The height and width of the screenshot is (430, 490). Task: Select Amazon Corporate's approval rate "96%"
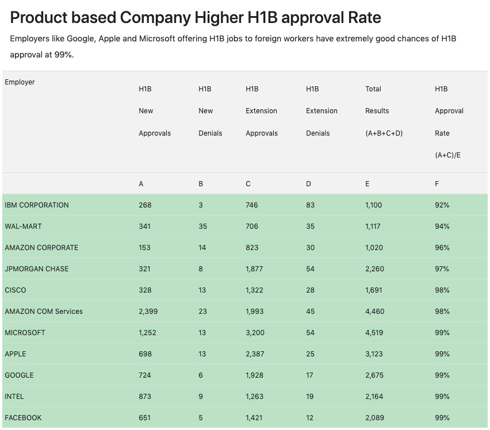442,248
